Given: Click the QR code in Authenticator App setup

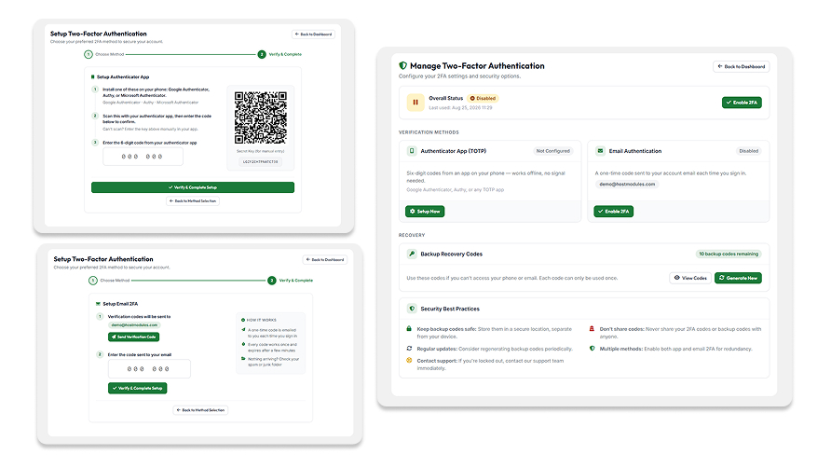Looking at the screenshot, I should [261, 117].
